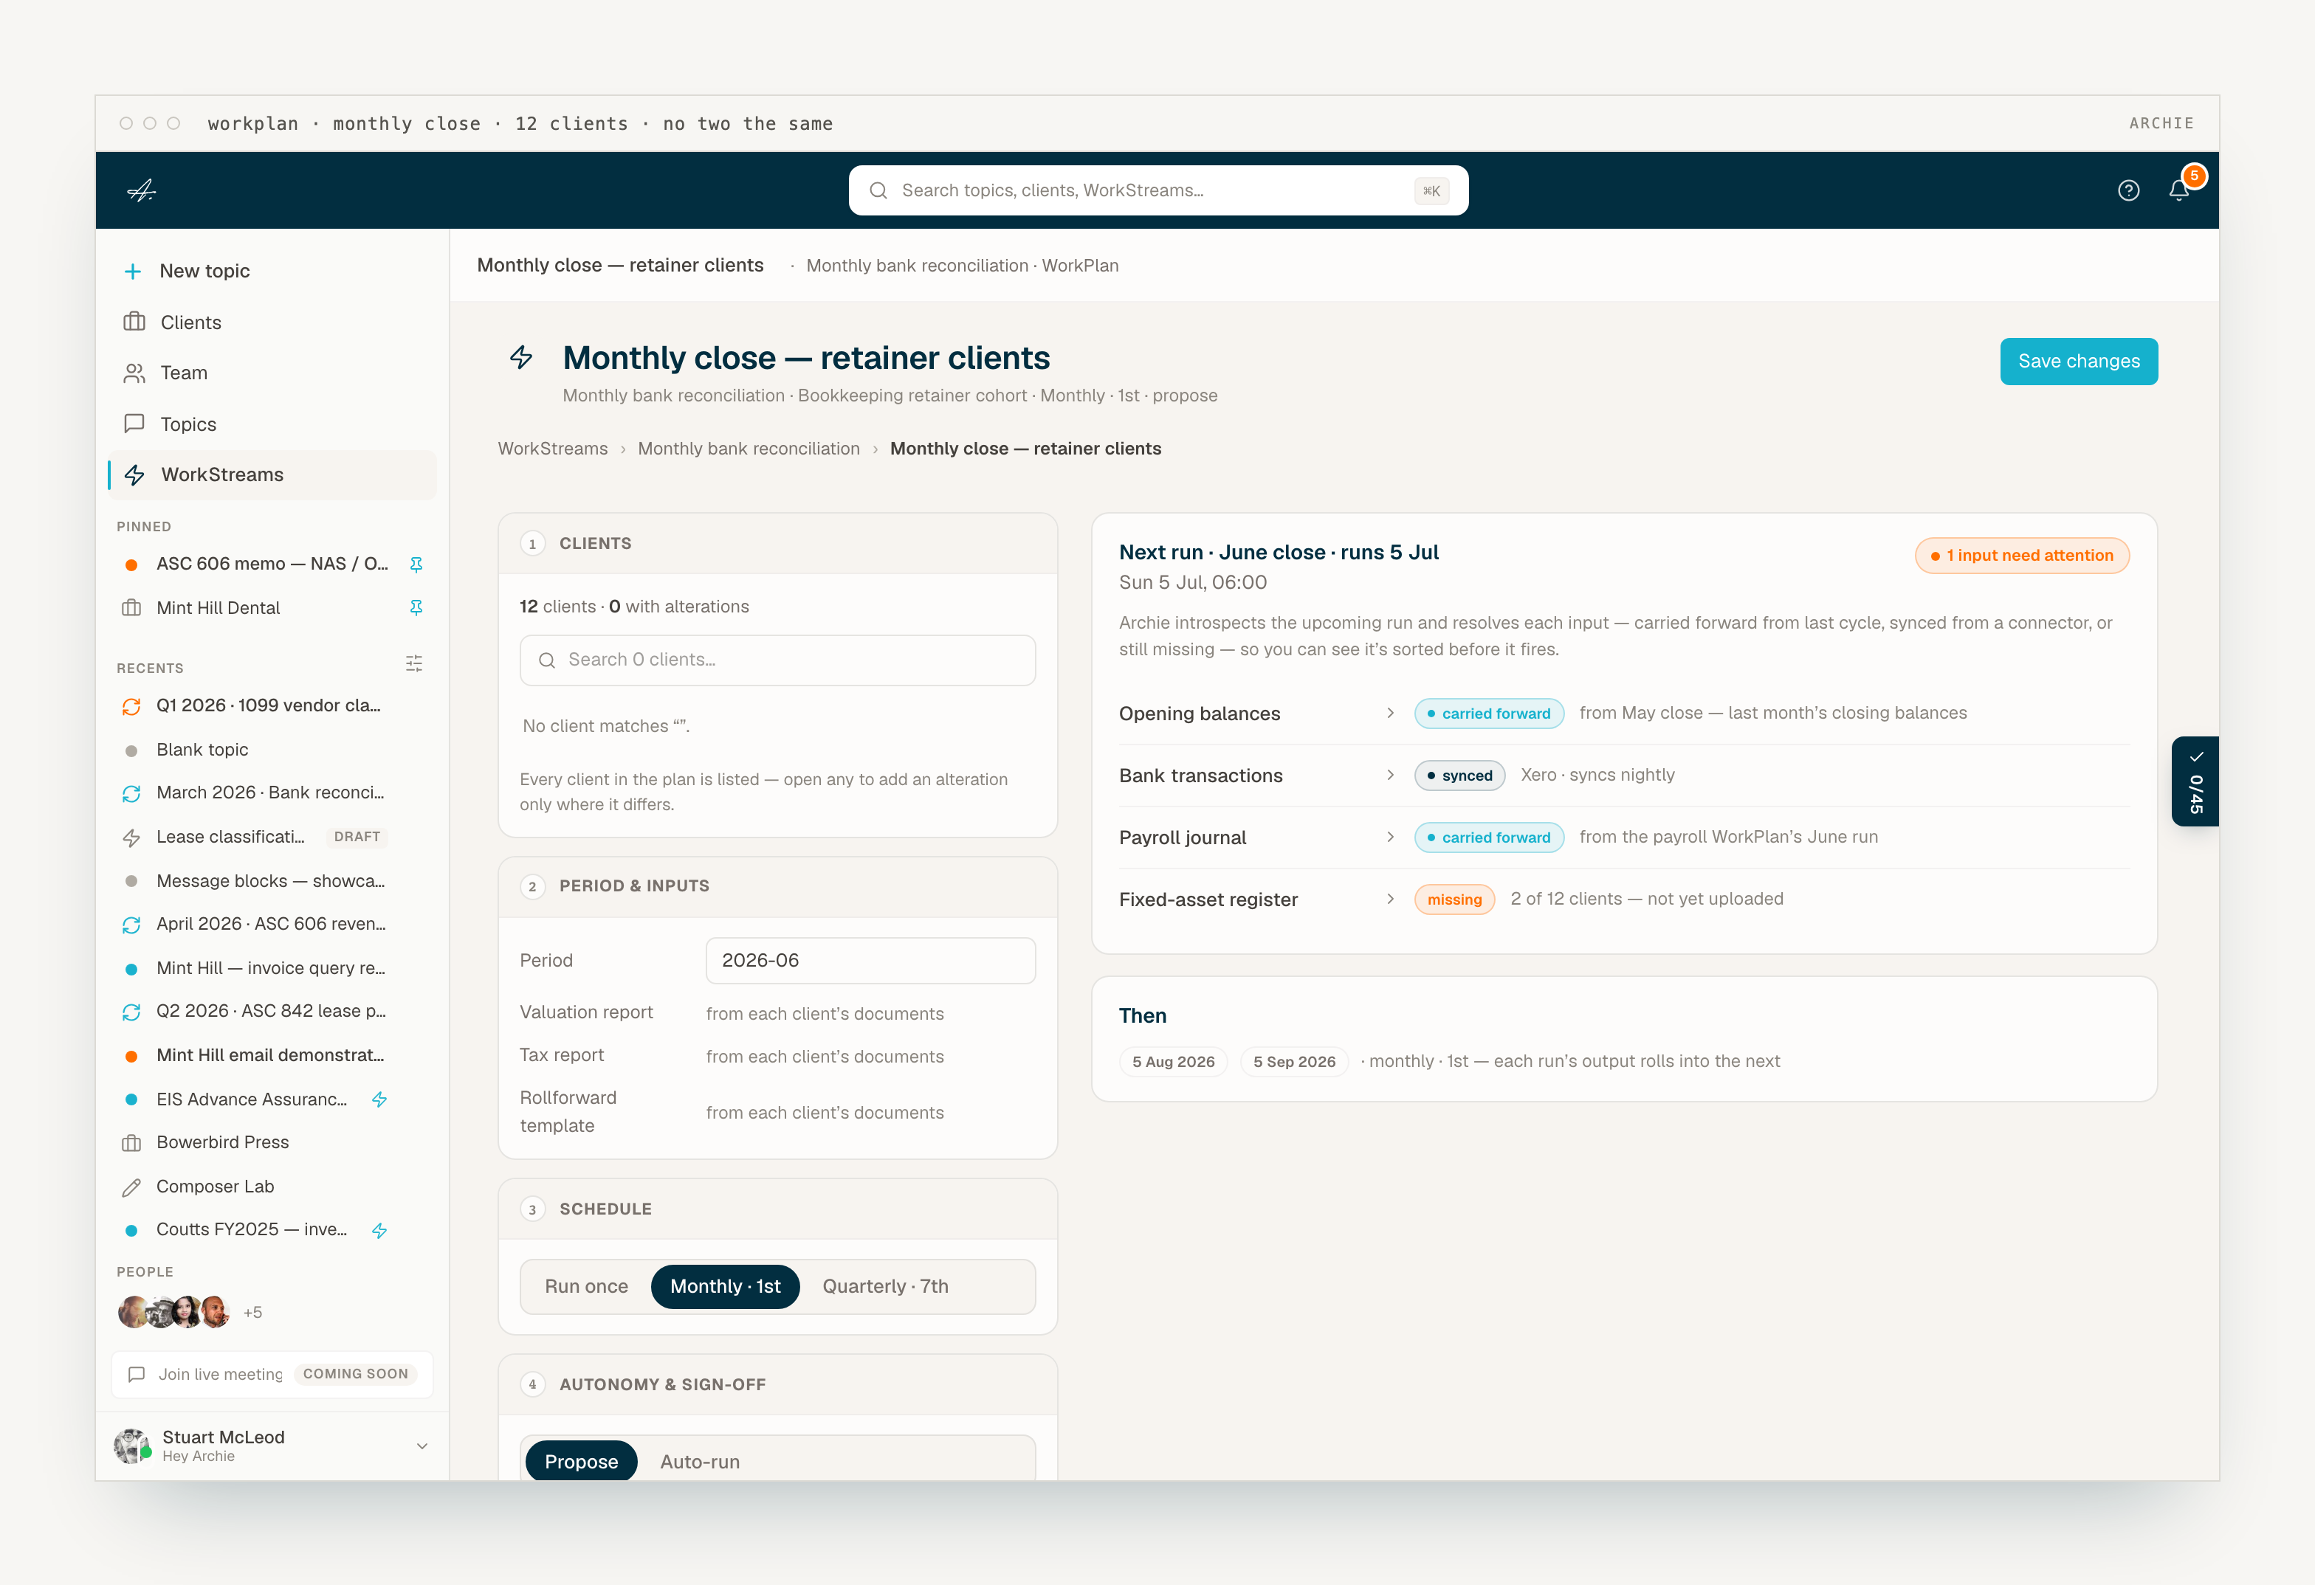
Task: Open the Recents filter settings icon
Action: pyautogui.click(x=414, y=664)
